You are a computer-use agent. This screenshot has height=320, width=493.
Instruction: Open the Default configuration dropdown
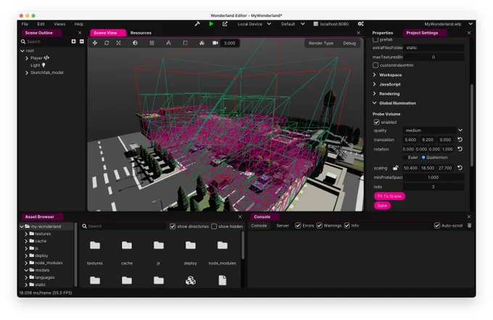pos(293,24)
